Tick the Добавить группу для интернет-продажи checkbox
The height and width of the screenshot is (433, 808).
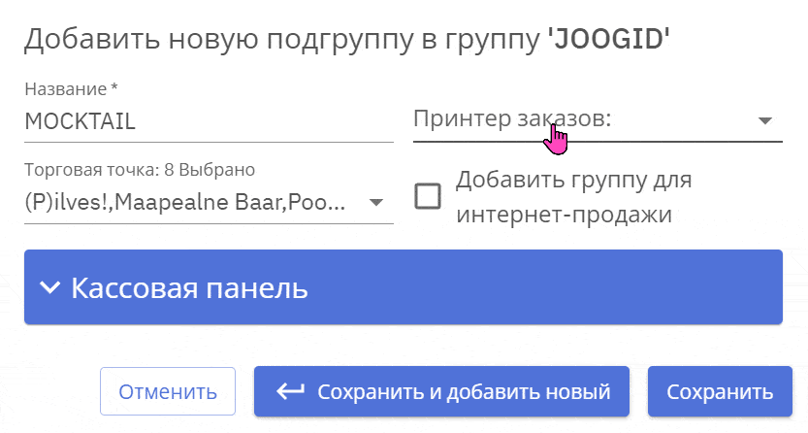tap(428, 197)
